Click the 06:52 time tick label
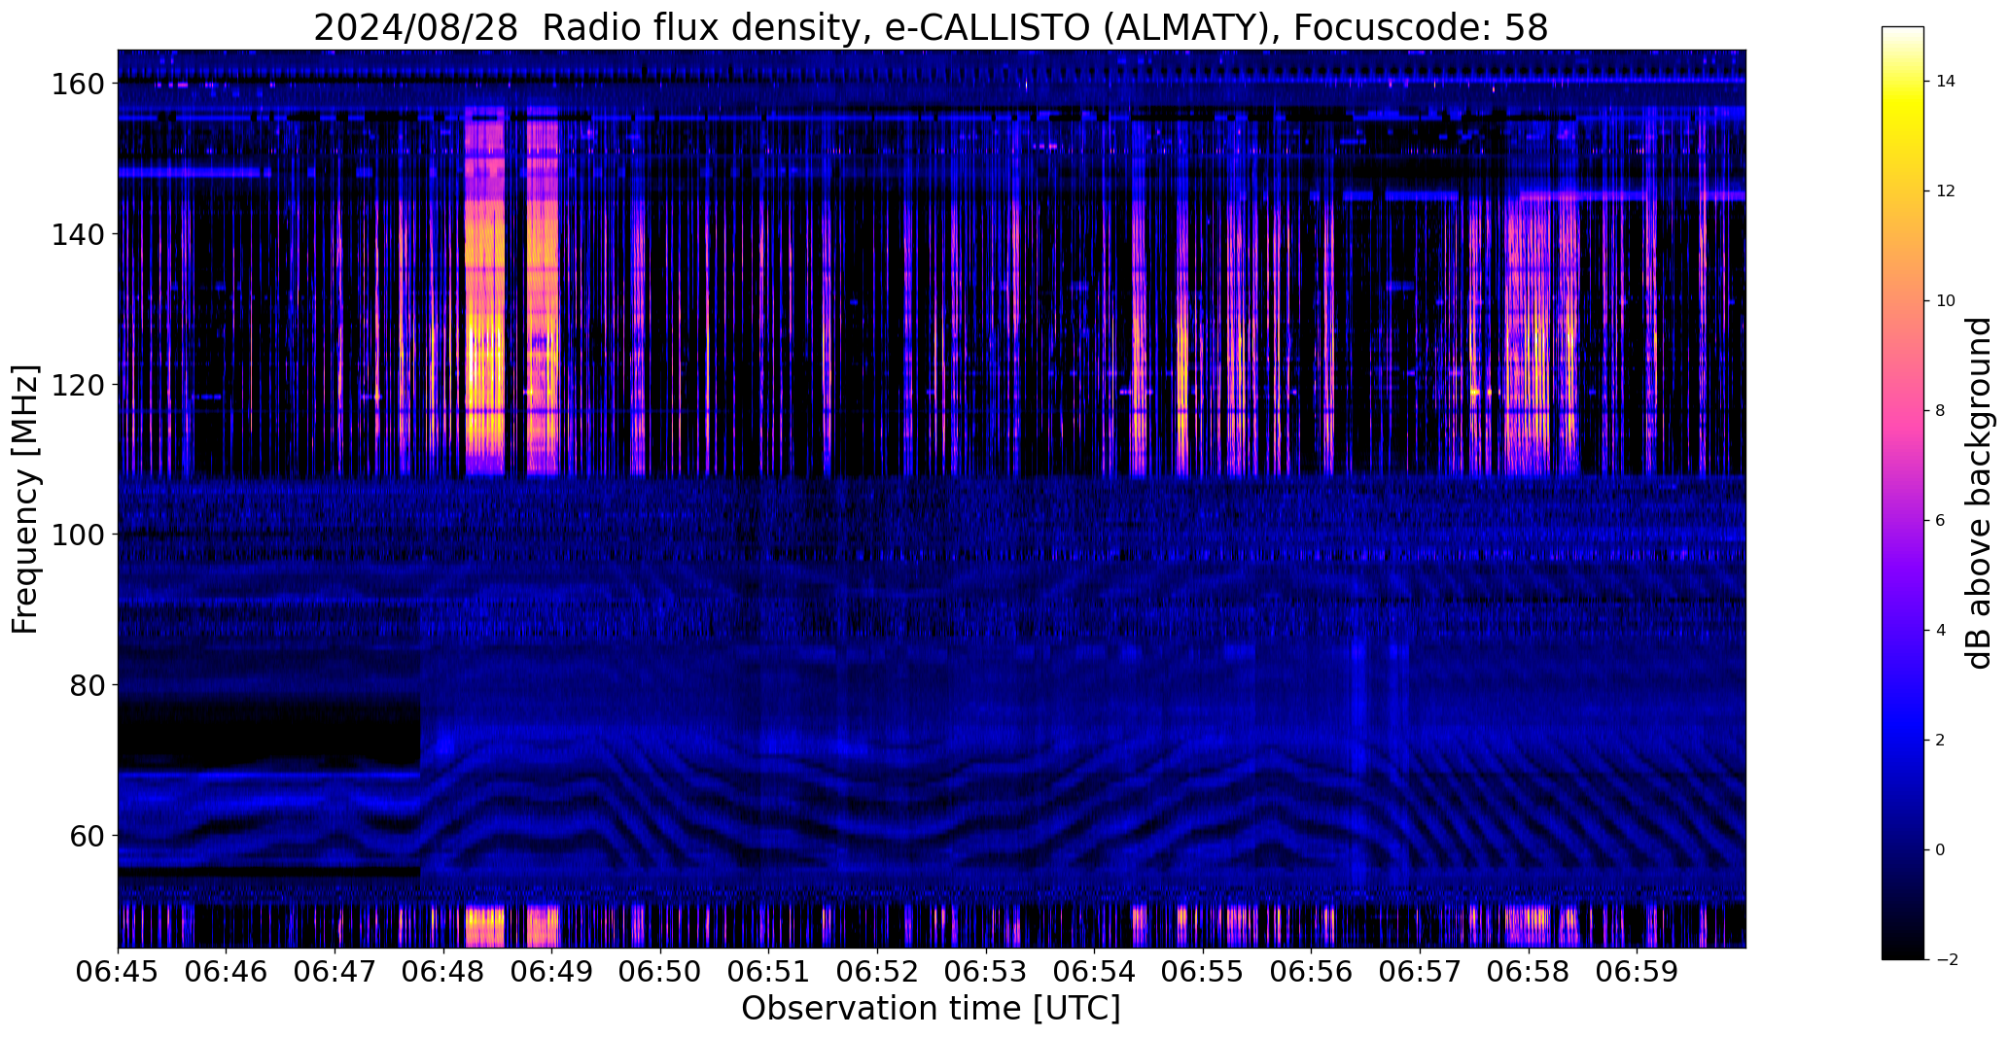Image resolution: width=2009 pixels, height=1037 pixels. click(877, 971)
